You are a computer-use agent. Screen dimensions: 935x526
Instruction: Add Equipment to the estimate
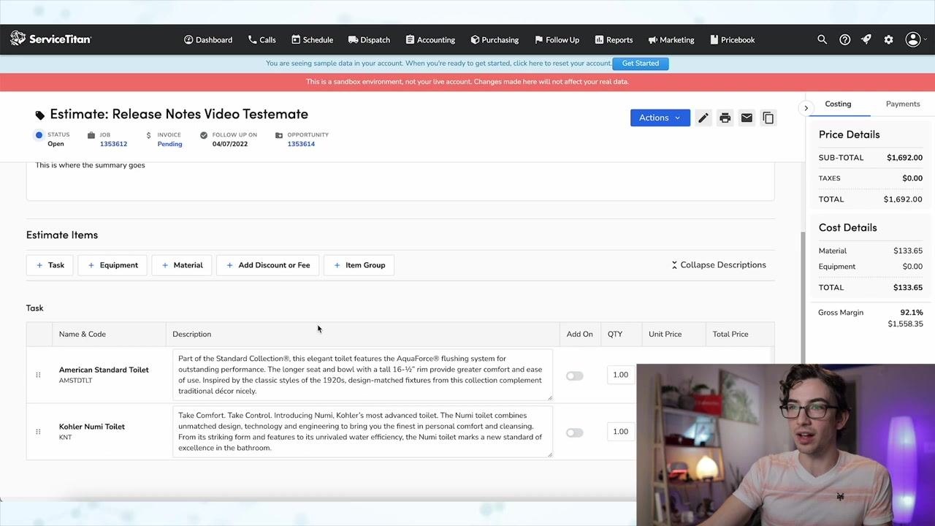[112, 265]
